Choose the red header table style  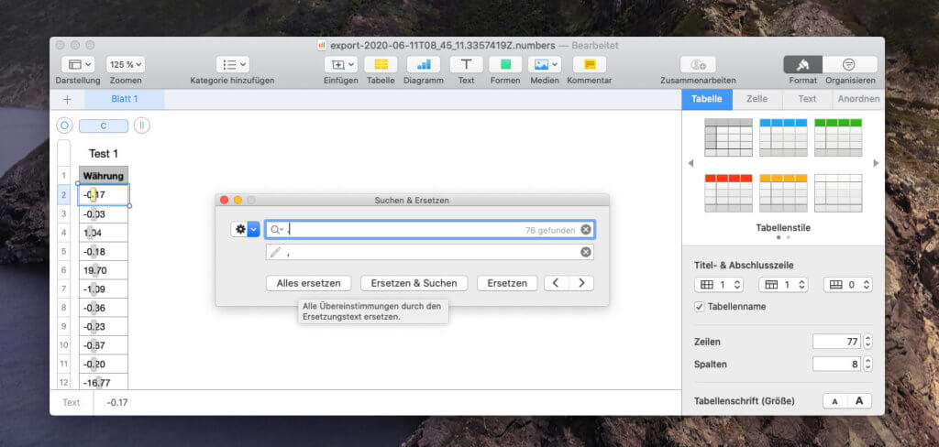(728, 192)
